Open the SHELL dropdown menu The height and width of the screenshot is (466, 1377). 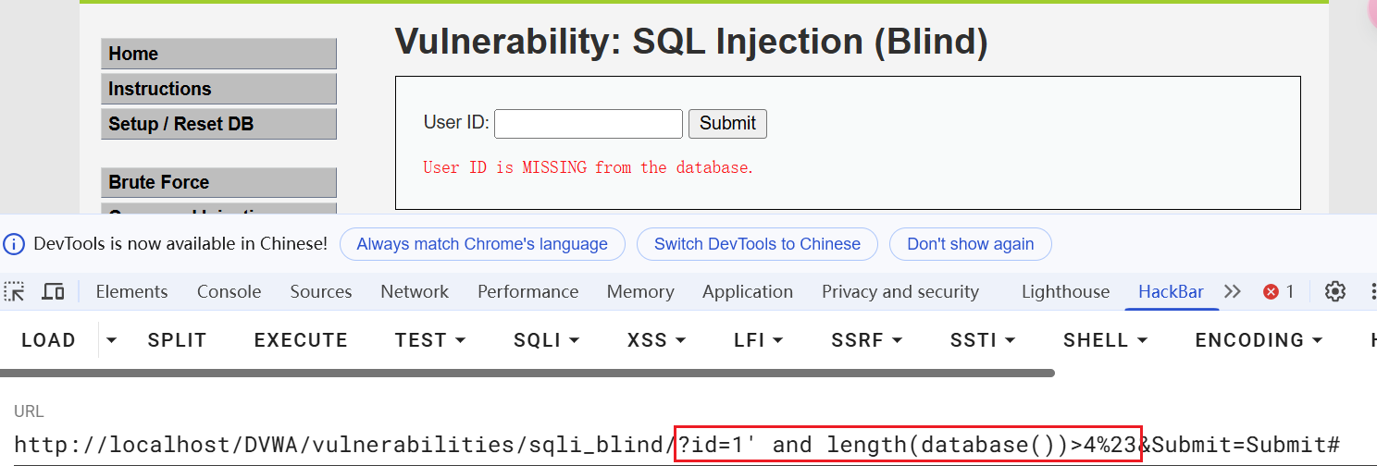coord(1105,340)
